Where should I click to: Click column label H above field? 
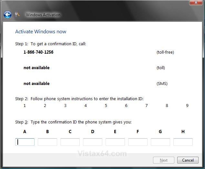[x=183, y=132]
